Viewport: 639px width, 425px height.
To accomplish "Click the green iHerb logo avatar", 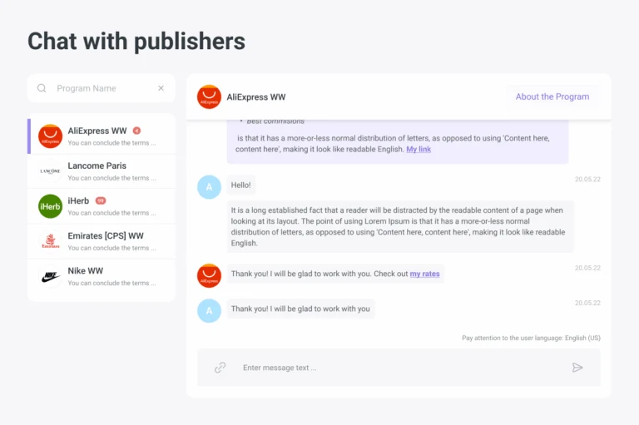I will point(50,206).
